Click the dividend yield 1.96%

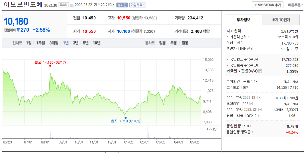293,116
